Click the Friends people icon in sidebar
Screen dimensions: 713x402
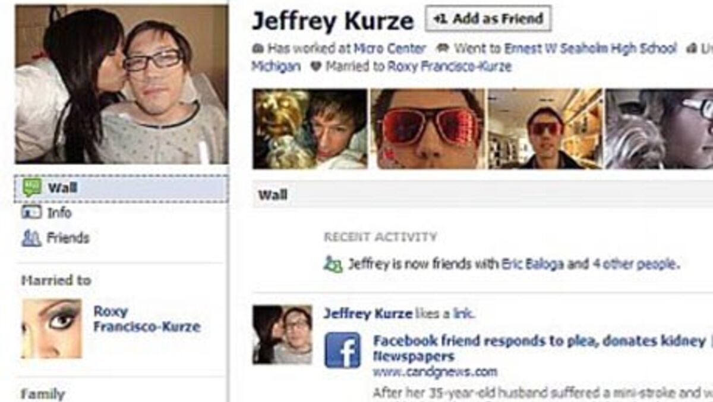pyautogui.click(x=31, y=238)
